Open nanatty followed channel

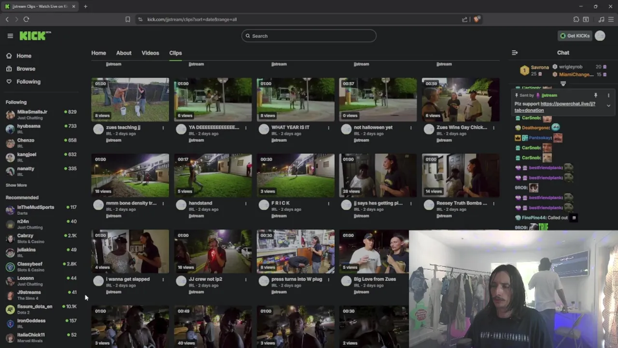click(x=41, y=171)
